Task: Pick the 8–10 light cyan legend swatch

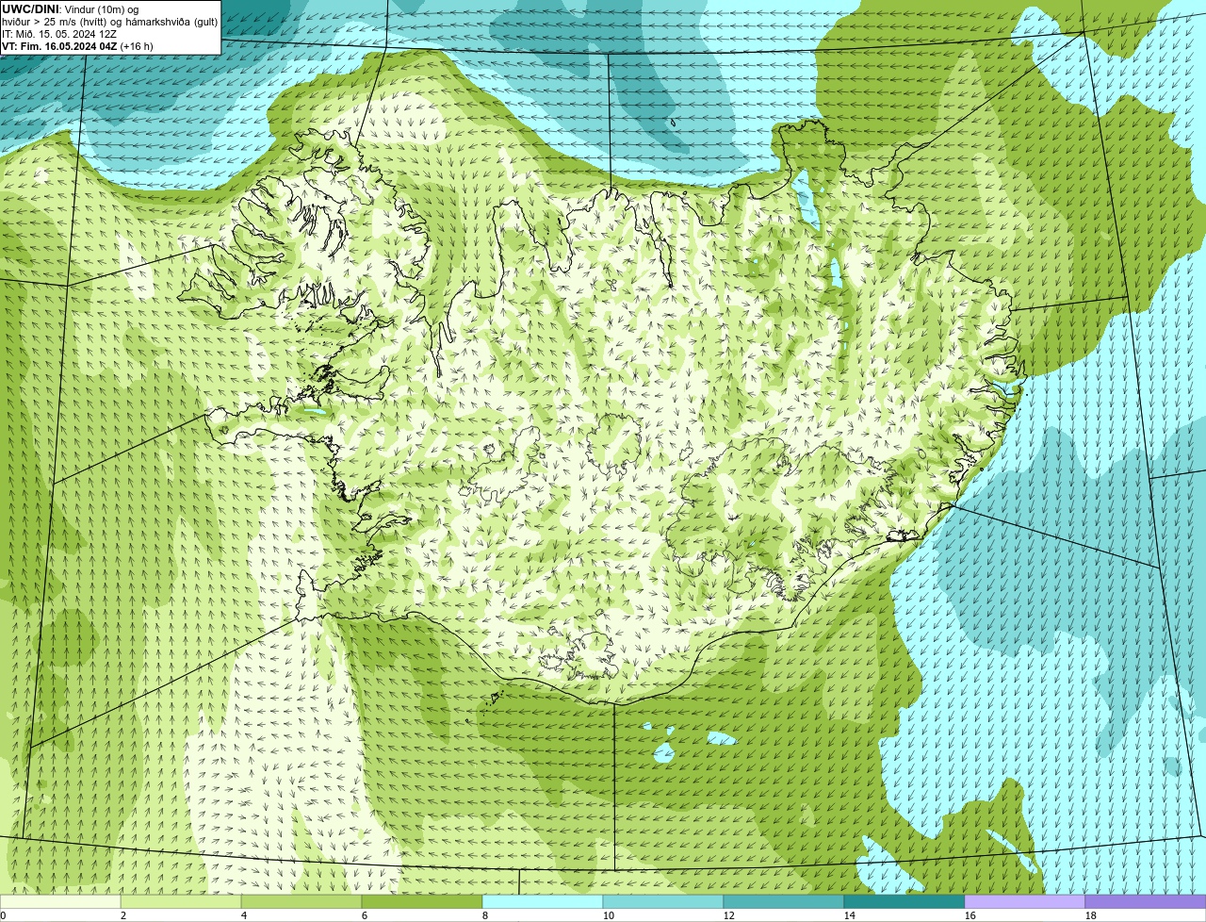Action: [x=543, y=902]
